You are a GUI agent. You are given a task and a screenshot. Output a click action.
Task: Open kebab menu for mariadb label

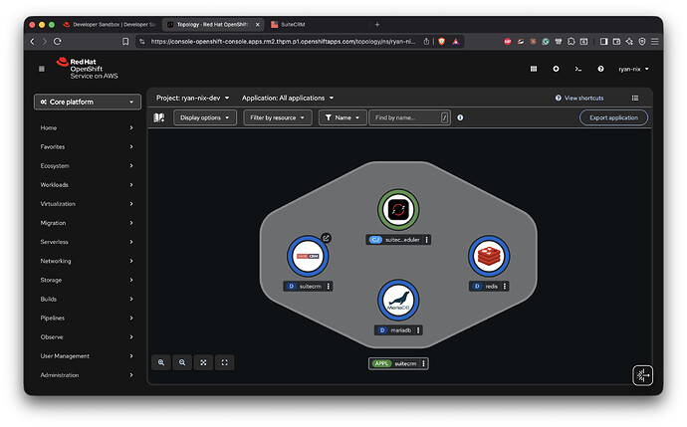click(418, 330)
